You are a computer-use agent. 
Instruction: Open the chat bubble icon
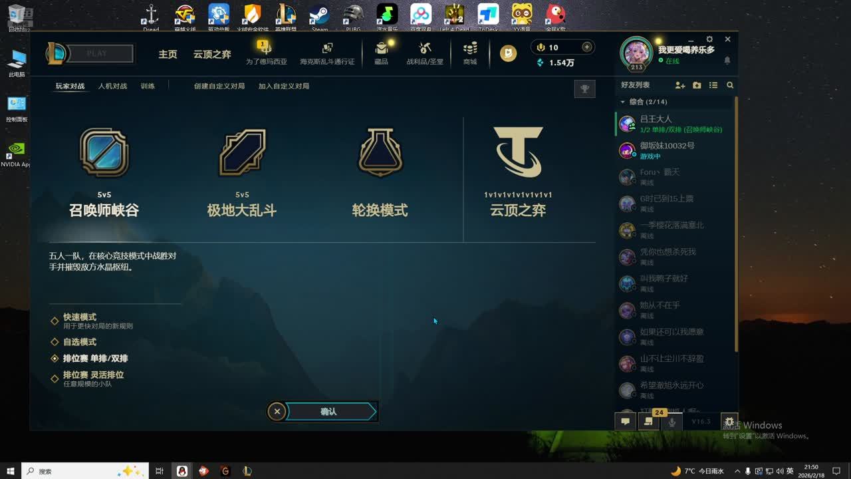tap(625, 421)
